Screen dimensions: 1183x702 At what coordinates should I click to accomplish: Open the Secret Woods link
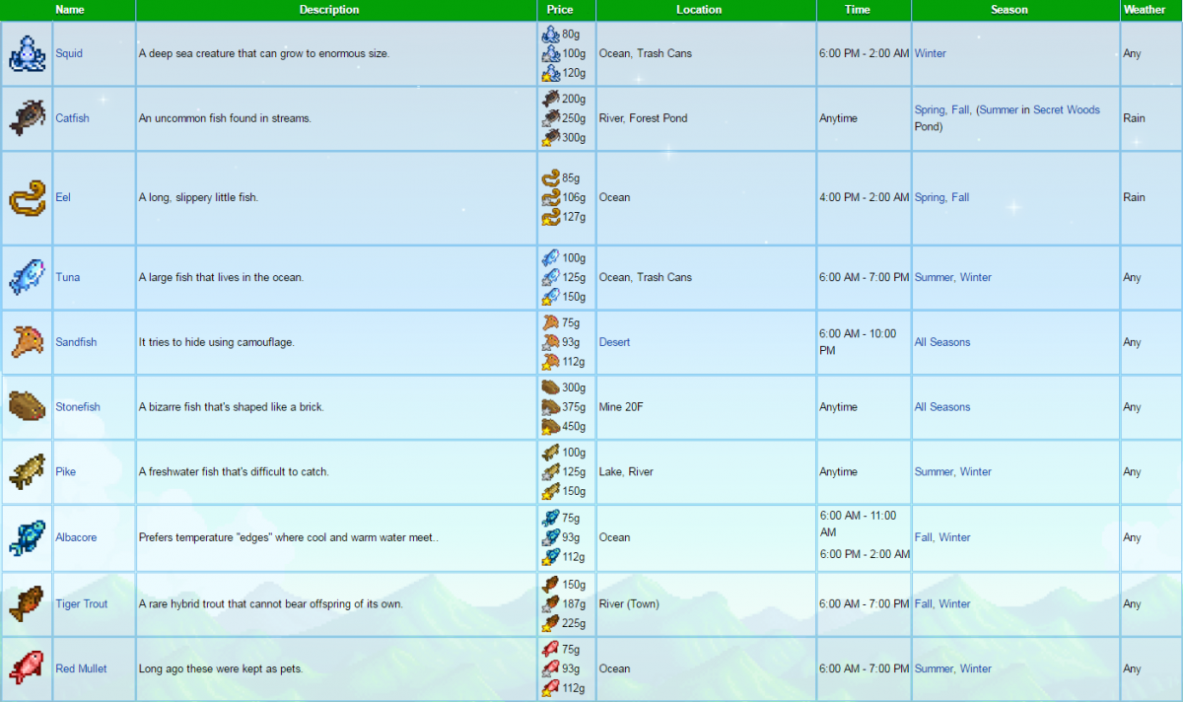tap(1066, 110)
